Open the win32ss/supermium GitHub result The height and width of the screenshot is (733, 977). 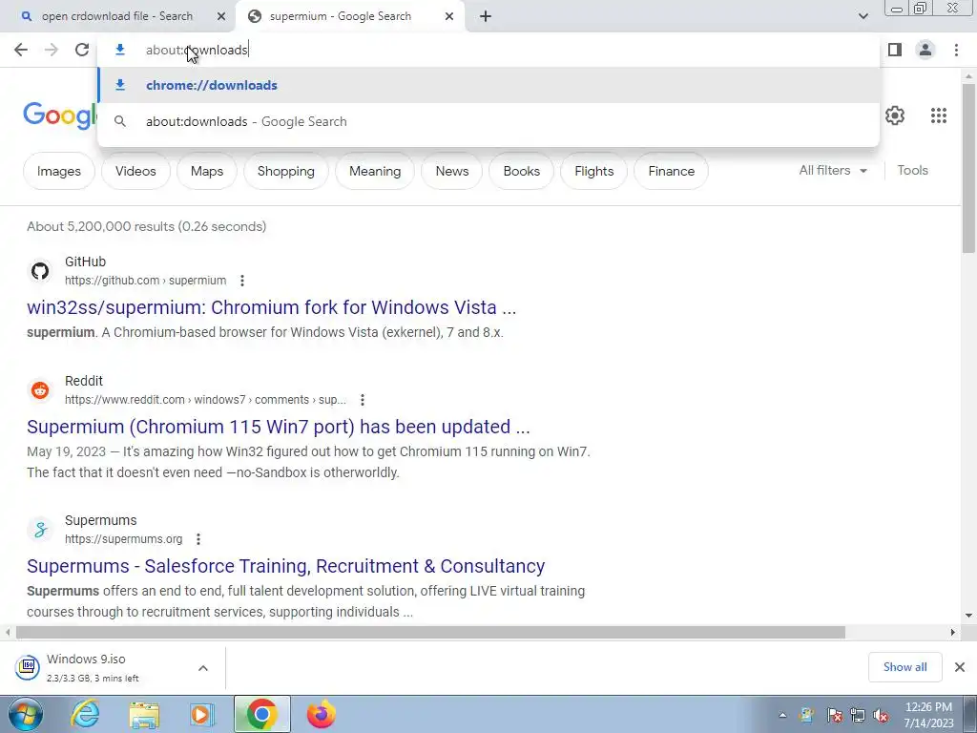(272, 307)
